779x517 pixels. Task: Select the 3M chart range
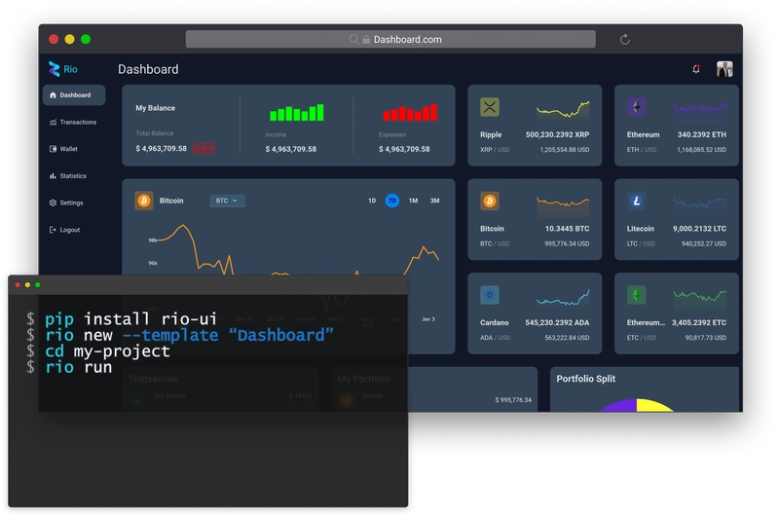click(434, 201)
